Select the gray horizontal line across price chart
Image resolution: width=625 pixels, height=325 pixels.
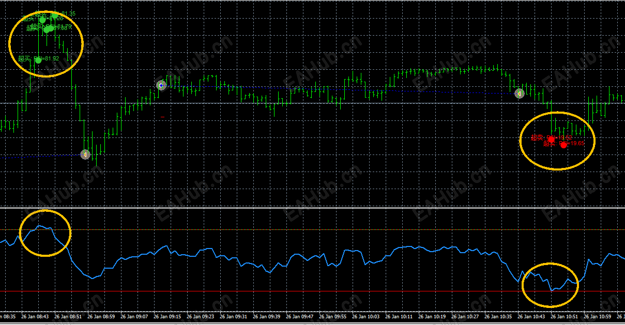(x=312, y=103)
